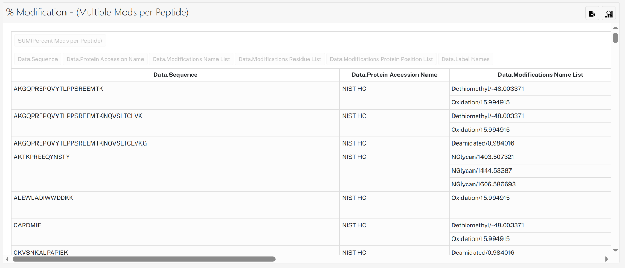Screen dimensions: 625x268
Task: Click Data.Modifications Name List grouping chip
Action: point(191,59)
